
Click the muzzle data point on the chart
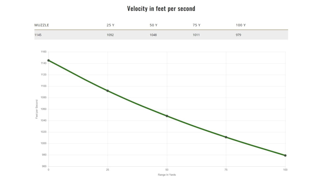[48, 61]
